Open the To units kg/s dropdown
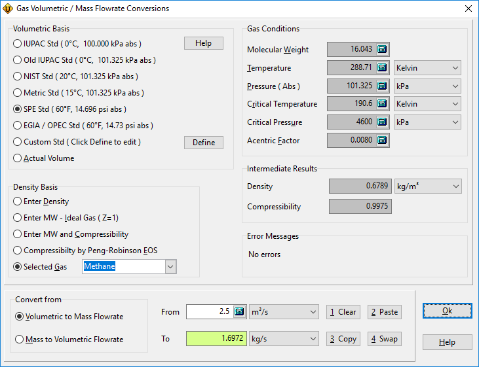Image resolution: width=479 pixels, height=367 pixels. pos(284,339)
